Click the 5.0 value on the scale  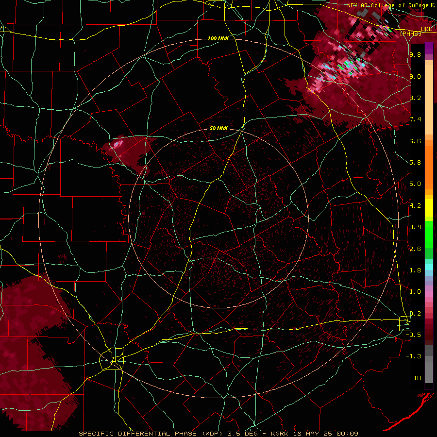click(415, 184)
